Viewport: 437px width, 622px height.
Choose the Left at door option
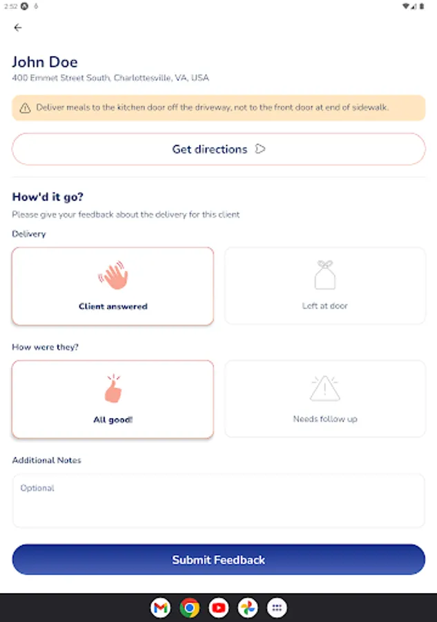click(x=324, y=286)
